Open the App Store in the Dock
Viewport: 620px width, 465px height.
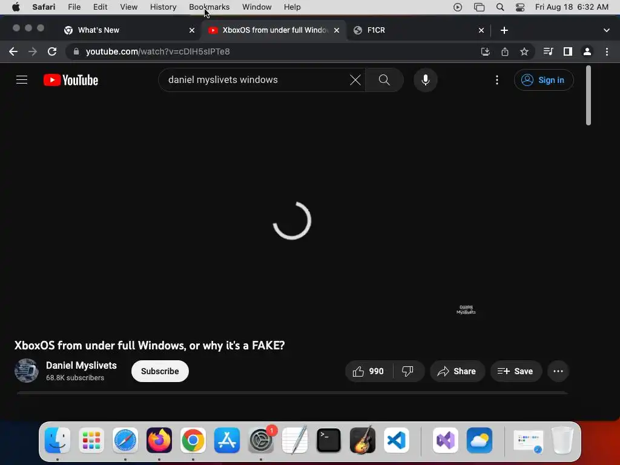(x=227, y=441)
